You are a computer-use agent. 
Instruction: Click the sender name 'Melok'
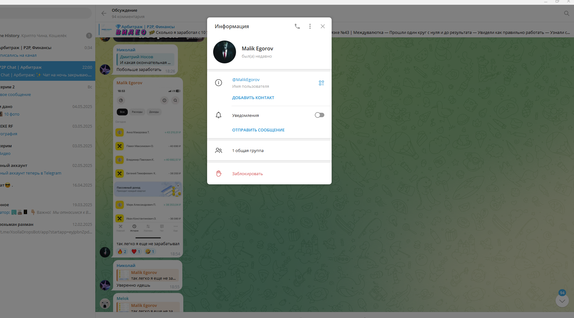[x=123, y=298]
